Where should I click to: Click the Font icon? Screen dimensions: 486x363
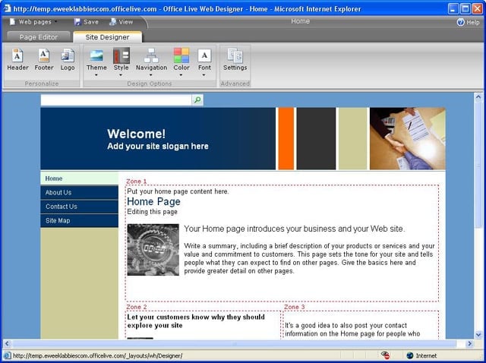204,55
